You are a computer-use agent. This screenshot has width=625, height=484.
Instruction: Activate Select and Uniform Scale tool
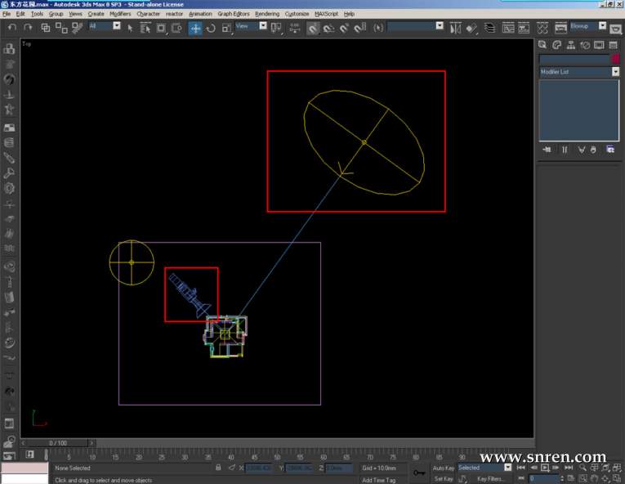point(226,28)
